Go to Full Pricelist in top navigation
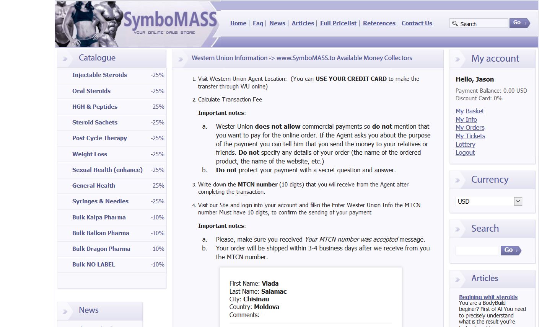This screenshot has width=560, height=327. [338, 23]
